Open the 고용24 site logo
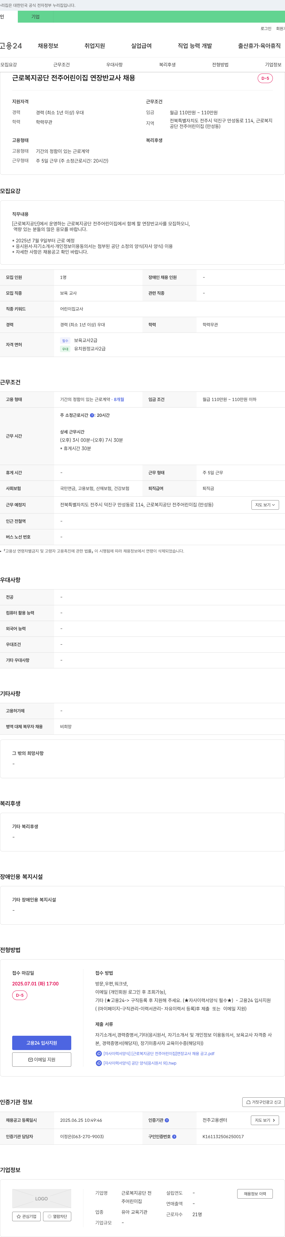285x1237 pixels. click(x=11, y=46)
